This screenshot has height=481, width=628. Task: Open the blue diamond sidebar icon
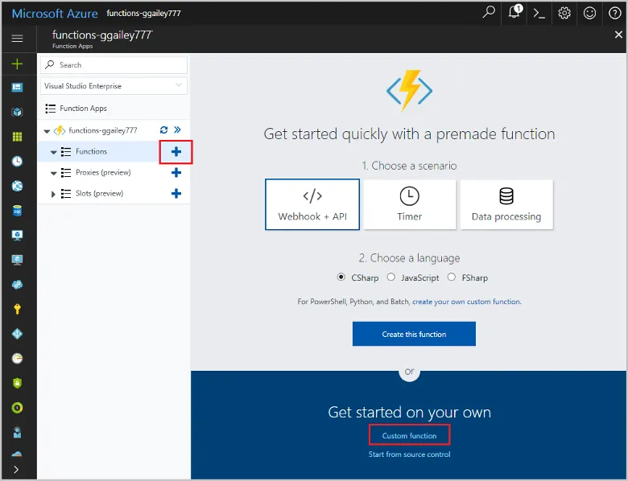tap(17, 334)
